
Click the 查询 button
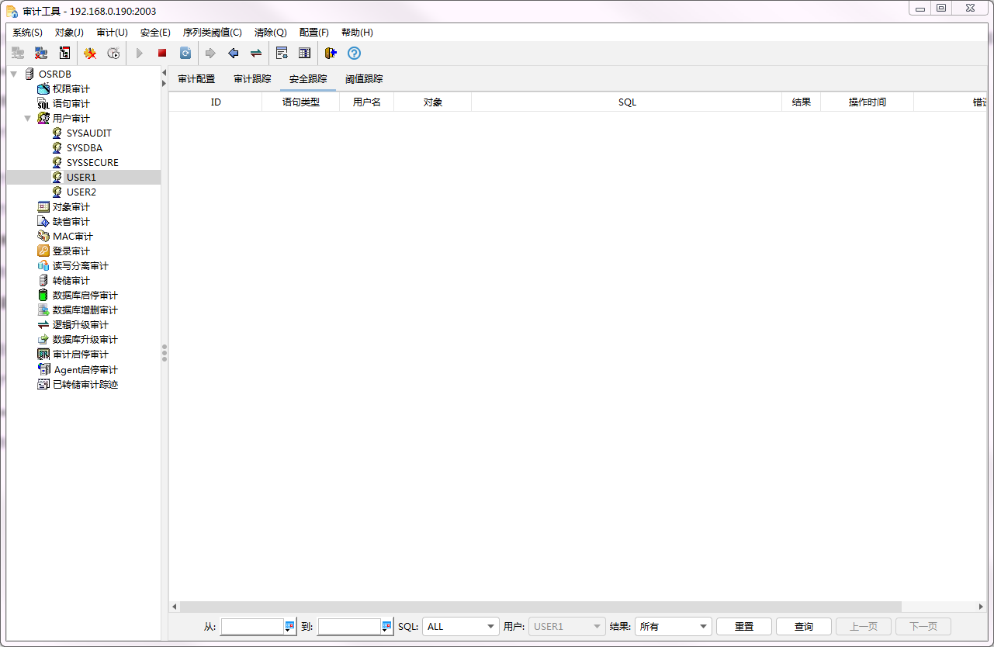coord(804,626)
